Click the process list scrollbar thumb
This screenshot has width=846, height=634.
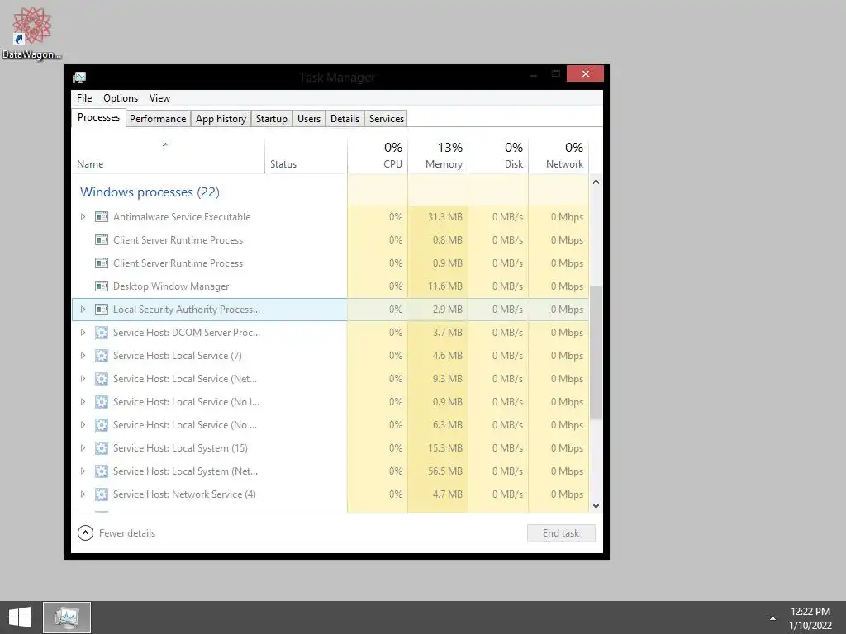point(596,352)
